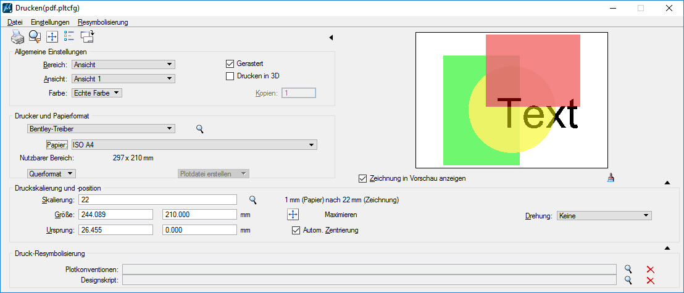The width and height of the screenshot is (684, 293).
Task: Open the Bentley-Treiber printer dropdown
Action: click(101, 129)
